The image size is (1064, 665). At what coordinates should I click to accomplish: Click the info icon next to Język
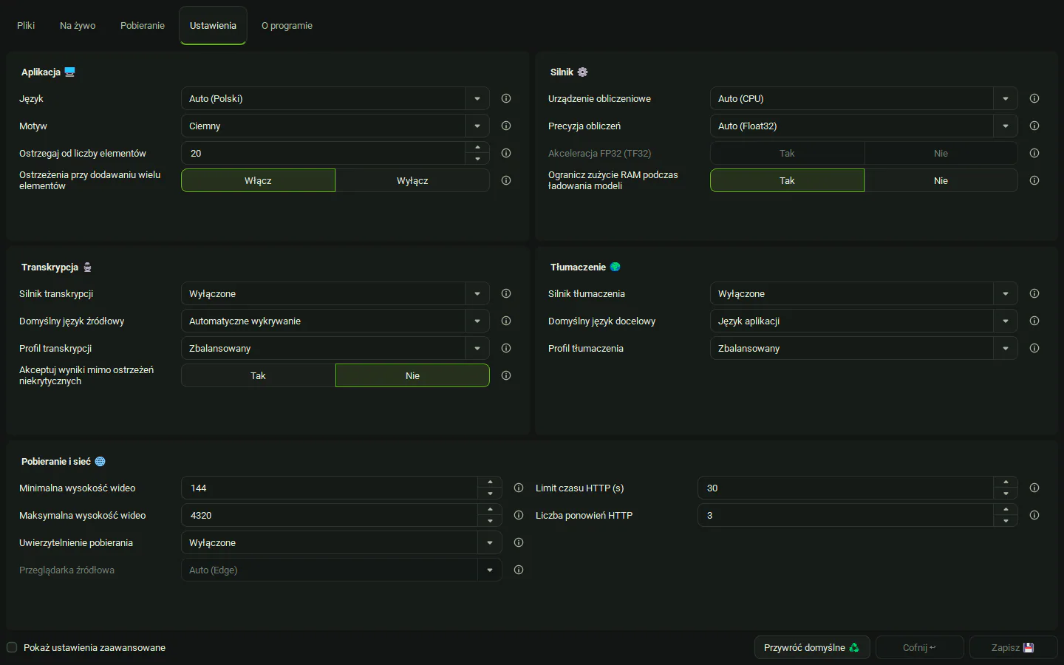(x=506, y=98)
